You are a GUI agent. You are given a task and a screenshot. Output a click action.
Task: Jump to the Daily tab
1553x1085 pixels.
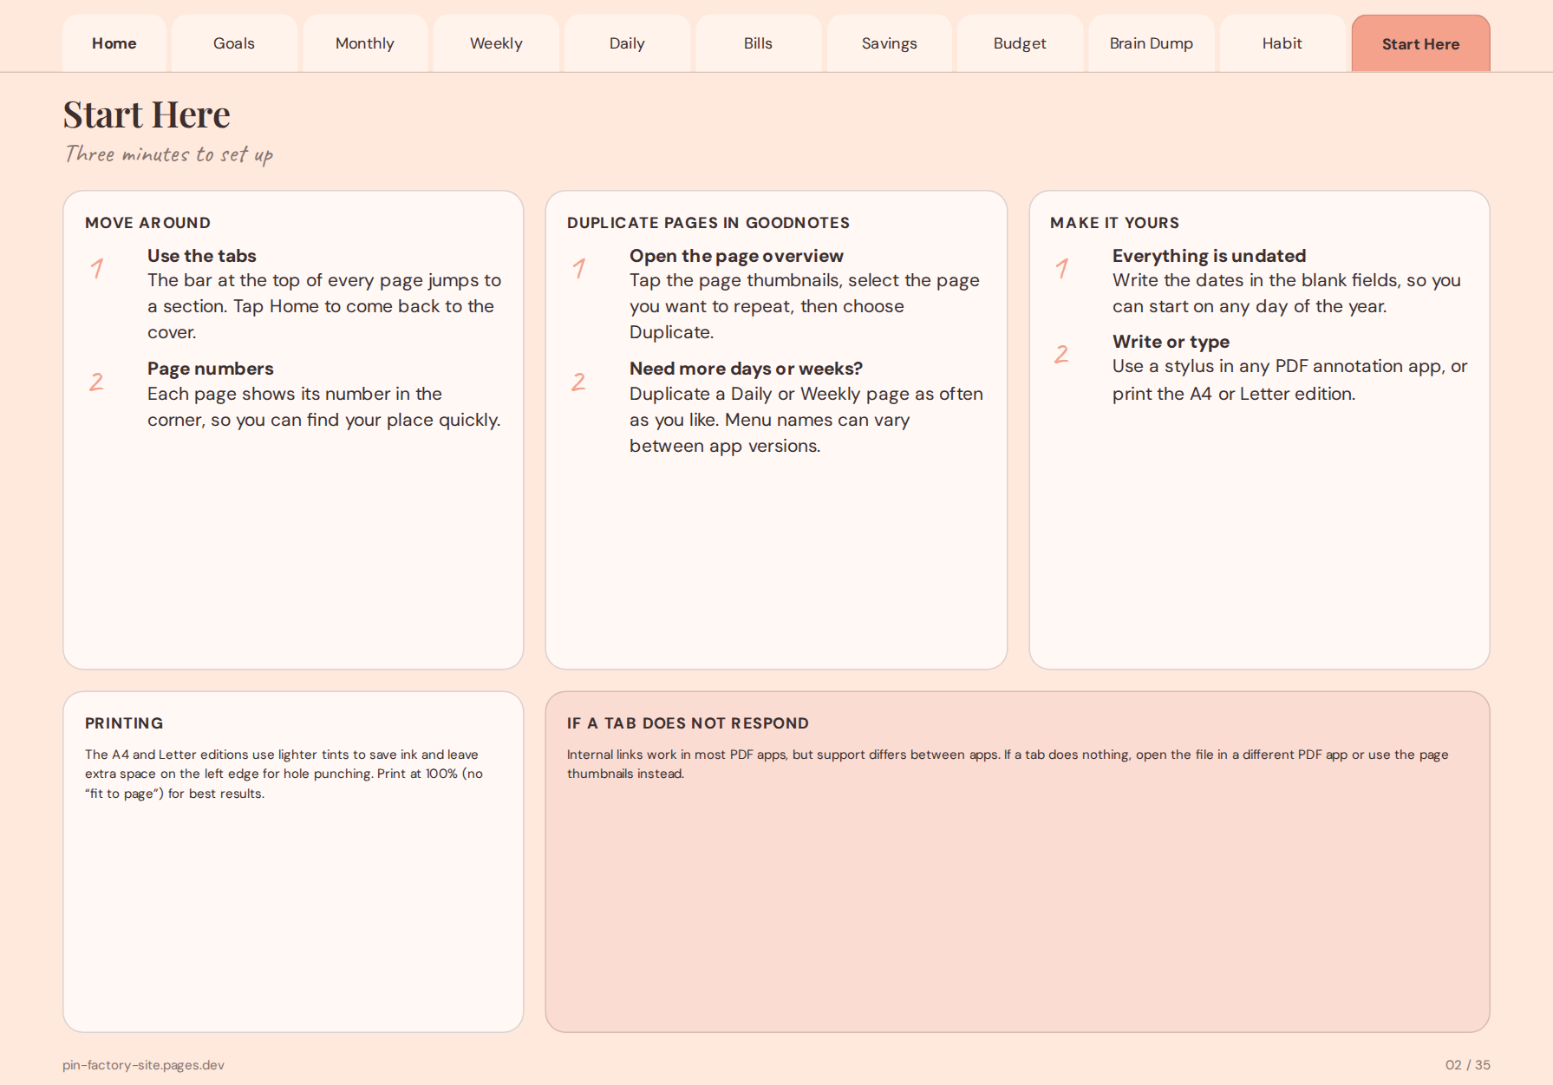pos(627,43)
